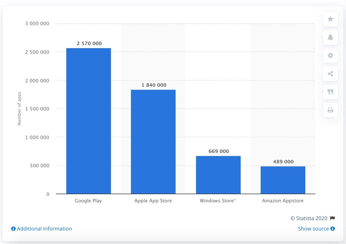Click the 2 570 000 value label
This screenshot has height=244, width=346.
coord(89,43)
